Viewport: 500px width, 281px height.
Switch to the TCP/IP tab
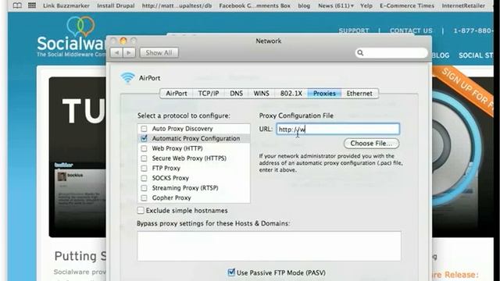pos(209,94)
